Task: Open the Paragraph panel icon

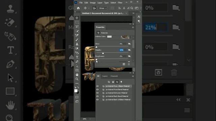Action: tap(139, 21)
